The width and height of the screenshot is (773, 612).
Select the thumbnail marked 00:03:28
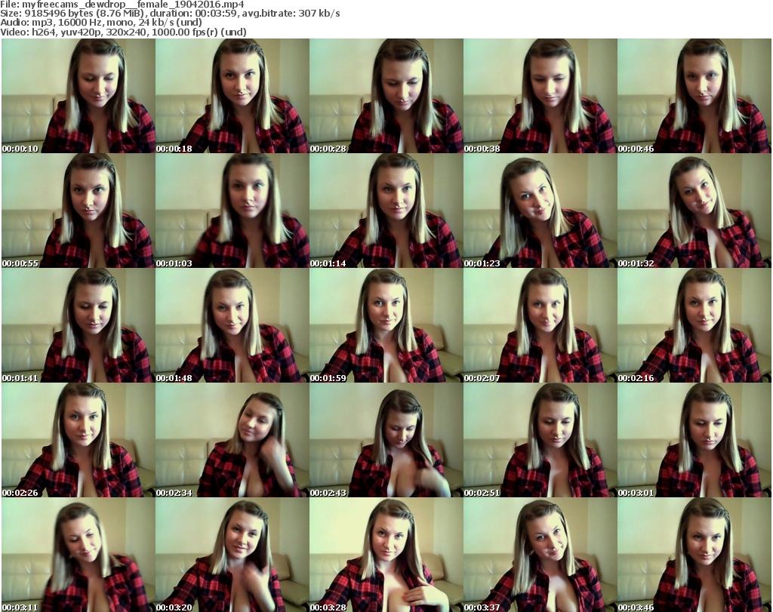(x=386, y=555)
